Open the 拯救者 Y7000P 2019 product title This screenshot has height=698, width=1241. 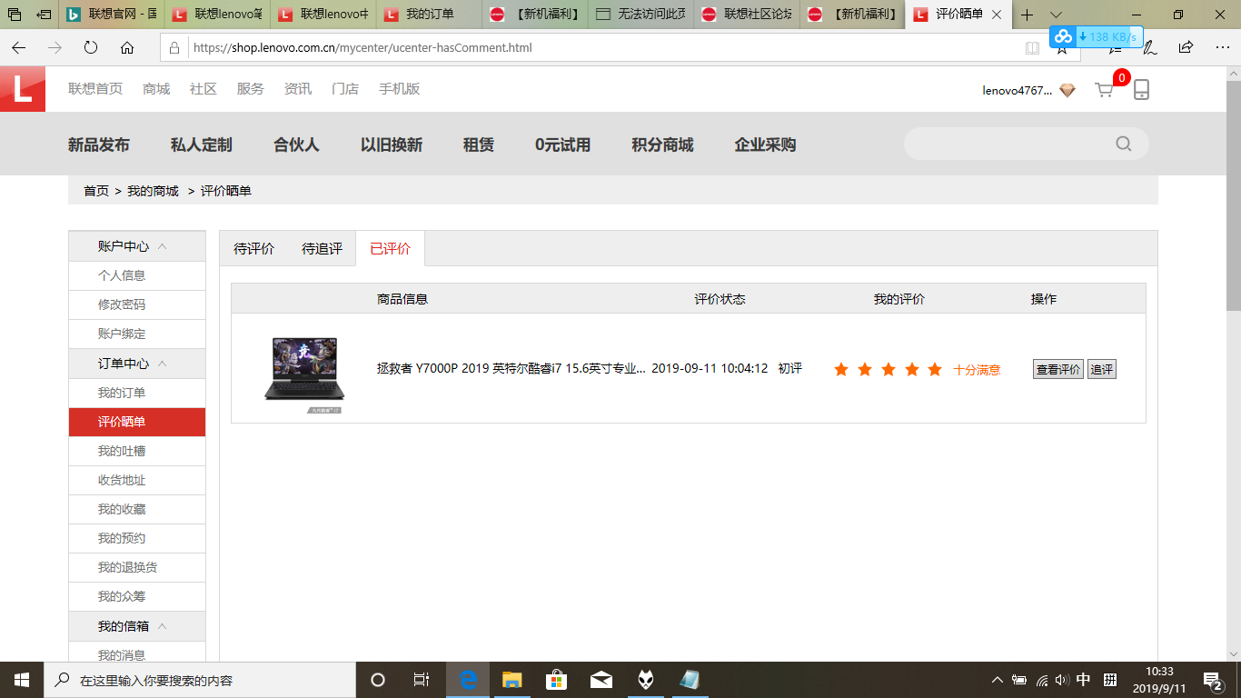coord(511,369)
